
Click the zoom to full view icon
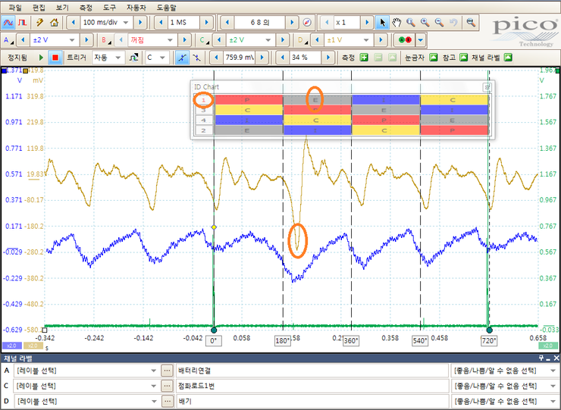tap(471, 23)
